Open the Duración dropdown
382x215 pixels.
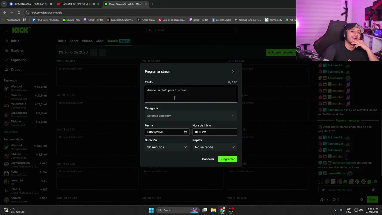167,147
